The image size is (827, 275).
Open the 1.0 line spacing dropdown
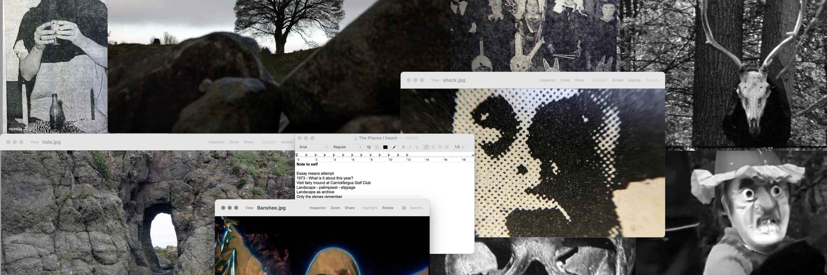pos(459,147)
